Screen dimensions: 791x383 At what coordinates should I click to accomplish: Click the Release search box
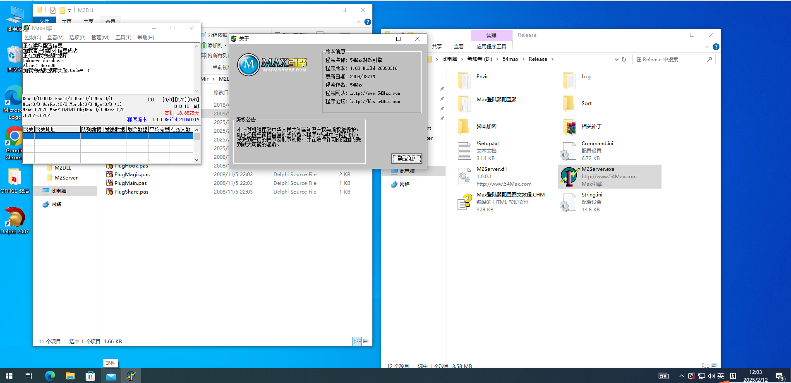point(674,60)
